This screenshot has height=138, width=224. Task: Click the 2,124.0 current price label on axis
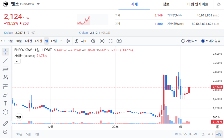pyautogui.click(x=217, y=87)
